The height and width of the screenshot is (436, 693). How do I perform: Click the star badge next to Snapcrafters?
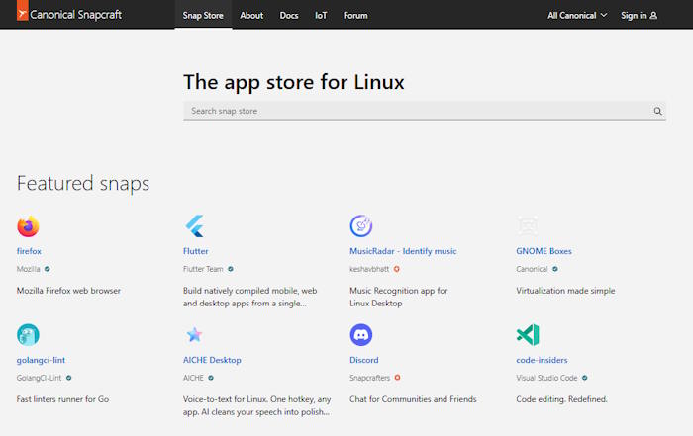pos(397,378)
